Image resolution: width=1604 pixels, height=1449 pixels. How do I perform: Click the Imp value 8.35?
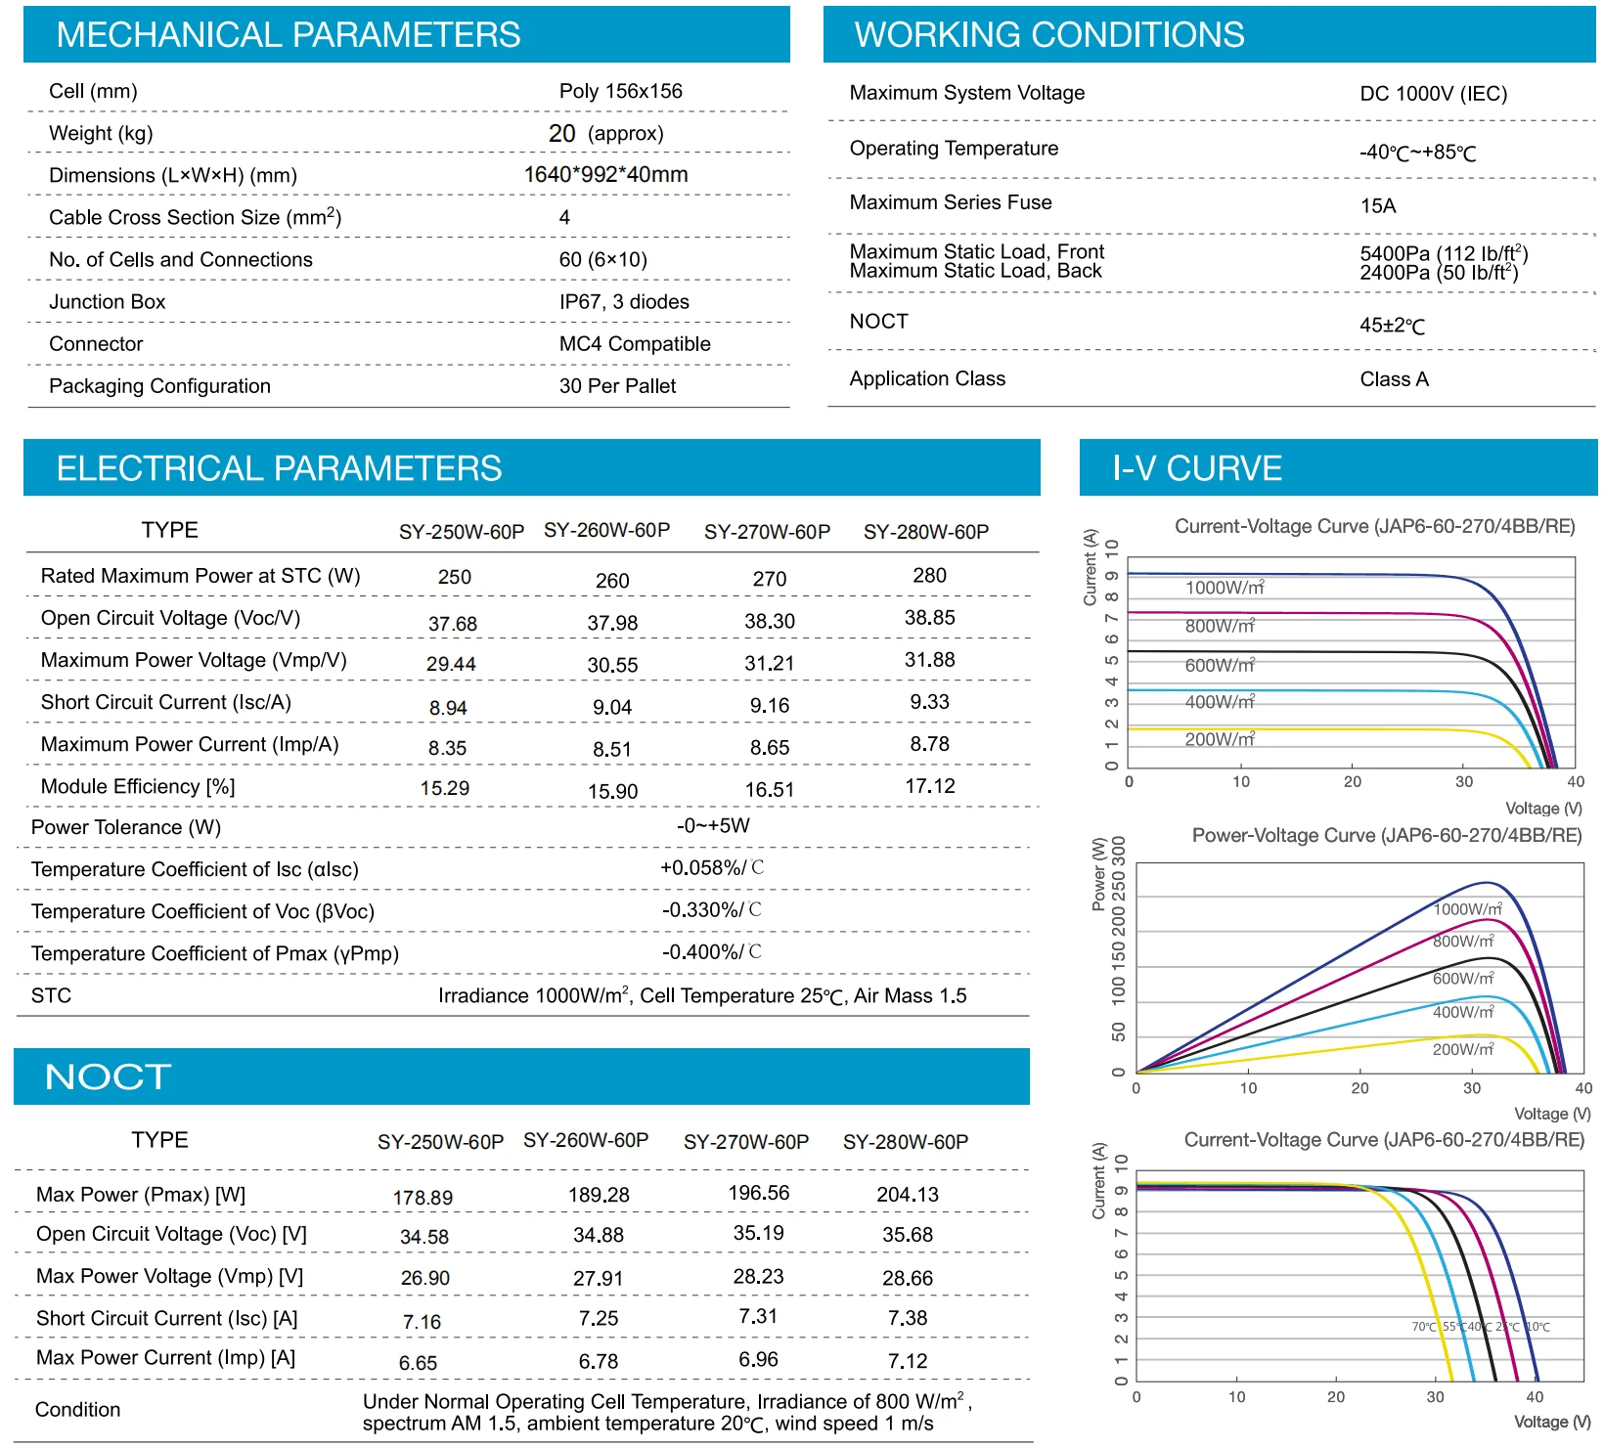[x=448, y=749]
